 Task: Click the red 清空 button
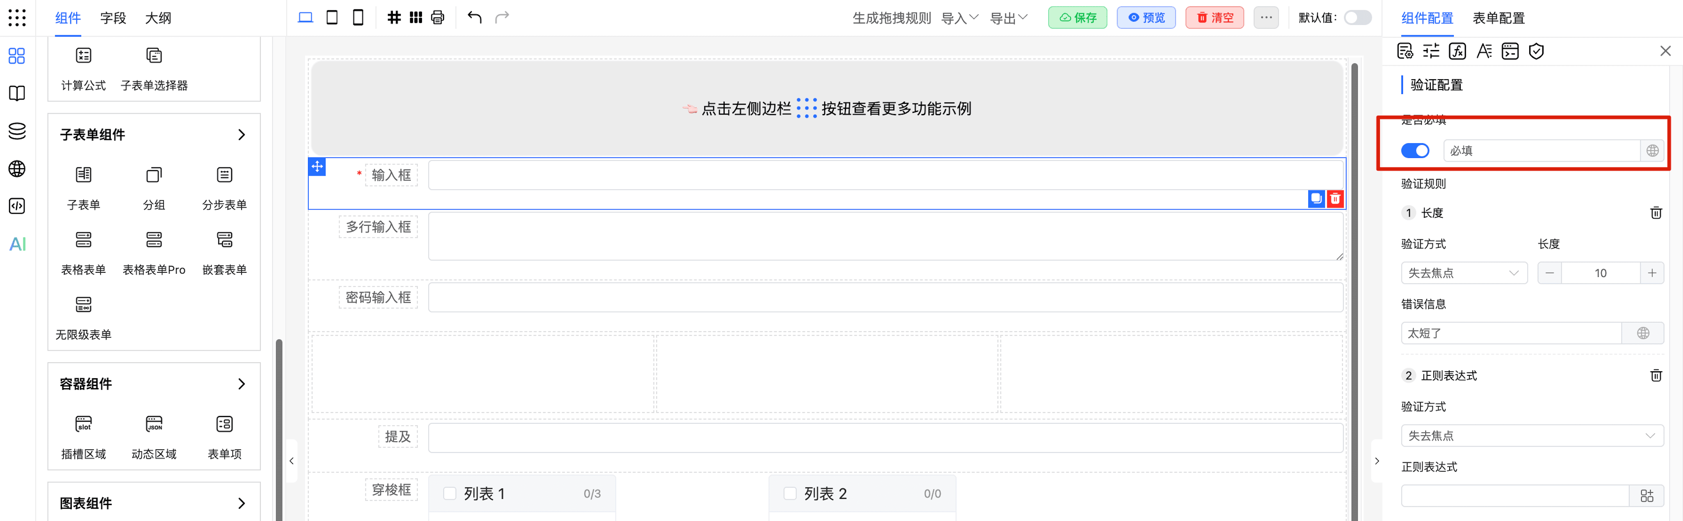tap(1215, 18)
